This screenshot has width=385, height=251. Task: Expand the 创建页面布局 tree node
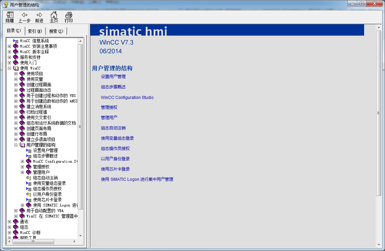tap(16, 128)
